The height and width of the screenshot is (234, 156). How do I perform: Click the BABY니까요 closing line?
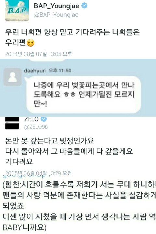coord(25,227)
